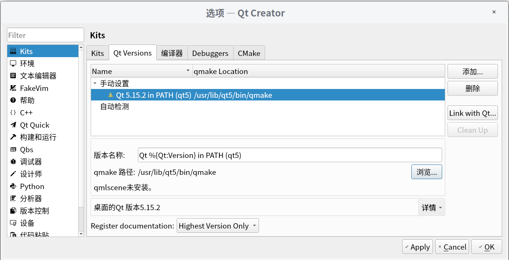
Task: Click the sidebar scroll down arrow
Action: (x=81, y=234)
